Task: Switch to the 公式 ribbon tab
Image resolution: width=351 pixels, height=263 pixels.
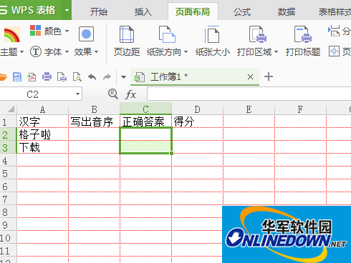Action: pyautogui.click(x=242, y=11)
